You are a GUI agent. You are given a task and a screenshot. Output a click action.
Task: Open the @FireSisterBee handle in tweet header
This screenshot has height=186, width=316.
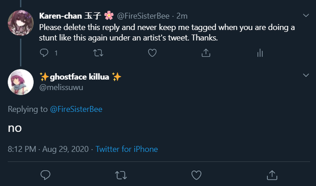pyautogui.click(x=143, y=16)
